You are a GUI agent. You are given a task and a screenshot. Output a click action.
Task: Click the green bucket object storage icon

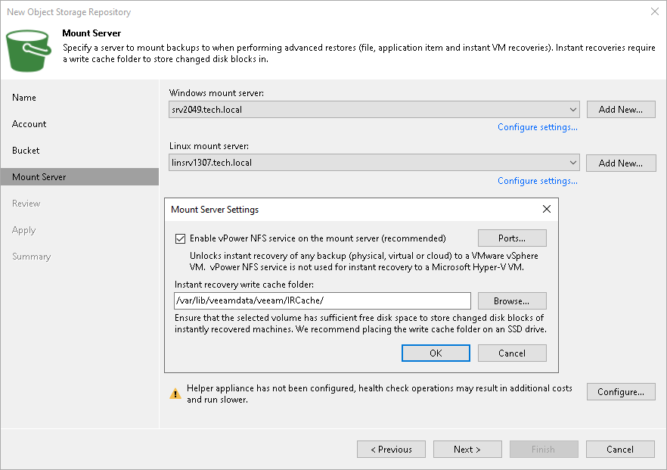tap(29, 51)
